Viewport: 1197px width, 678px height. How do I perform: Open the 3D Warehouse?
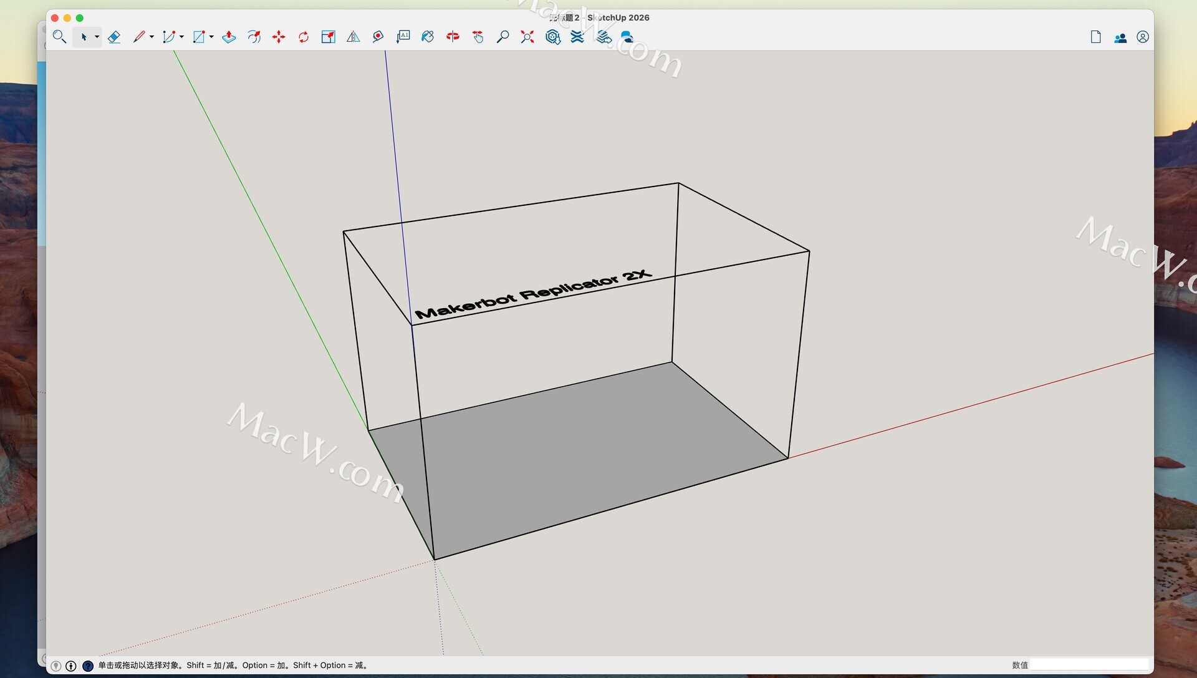click(552, 37)
